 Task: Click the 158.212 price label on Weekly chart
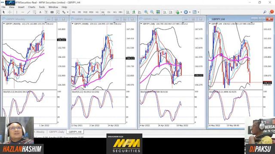point(130,59)
